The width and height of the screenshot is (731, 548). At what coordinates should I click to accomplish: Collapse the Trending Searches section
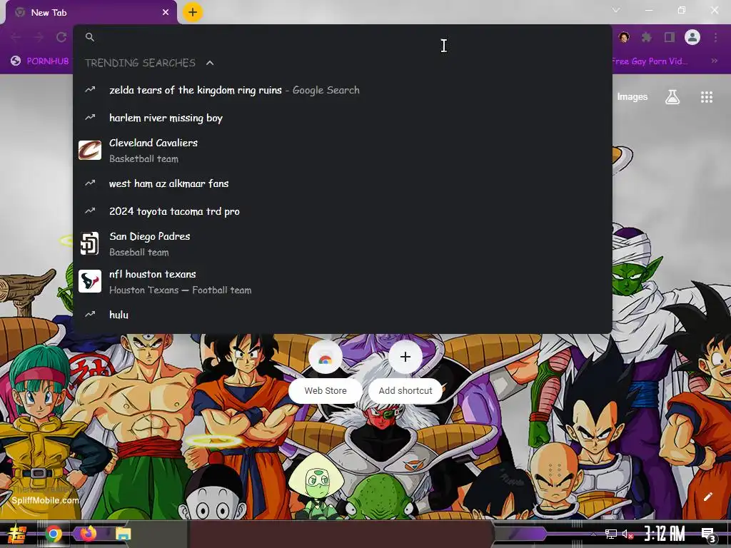coord(210,63)
